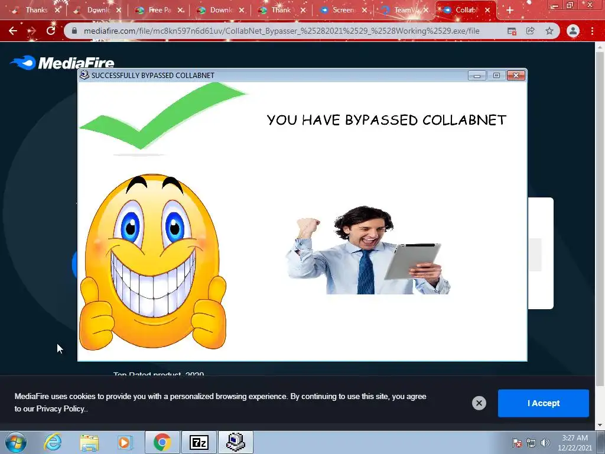Click the page vertical scrollbar
The width and height of the screenshot is (605, 454).
(x=600, y=218)
